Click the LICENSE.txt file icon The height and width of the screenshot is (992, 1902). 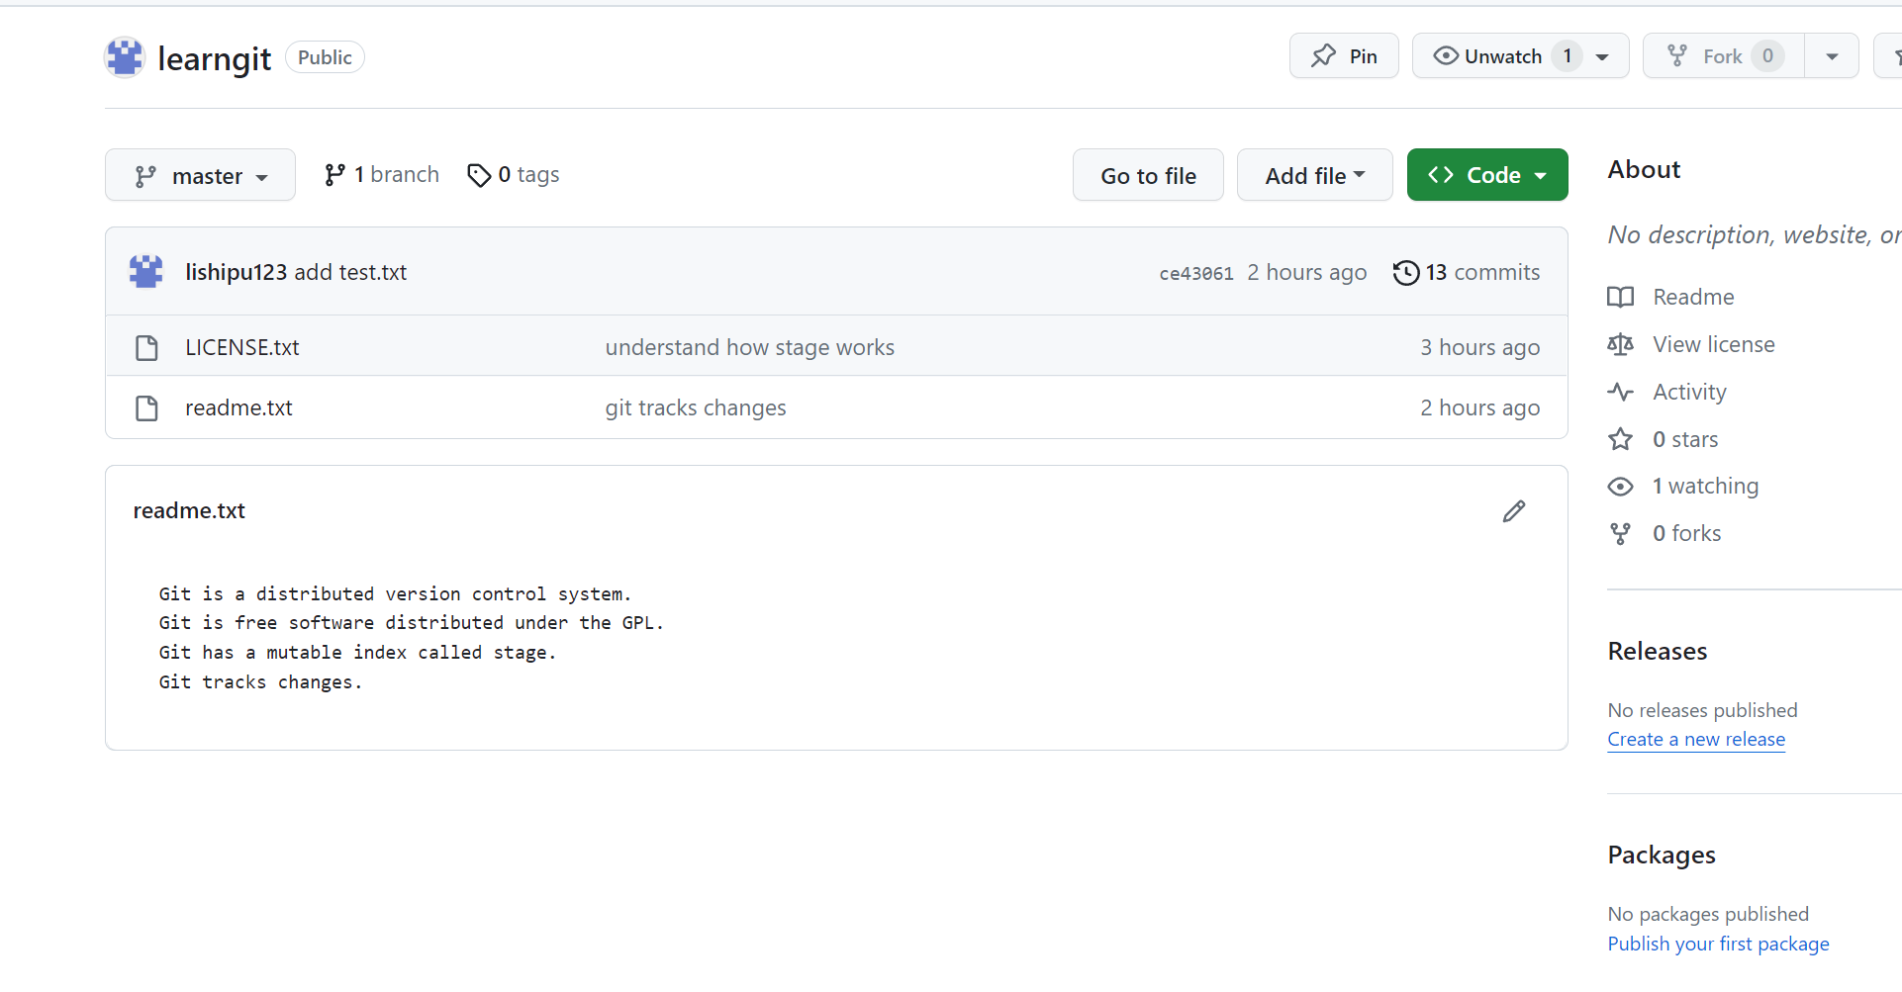click(146, 348)
